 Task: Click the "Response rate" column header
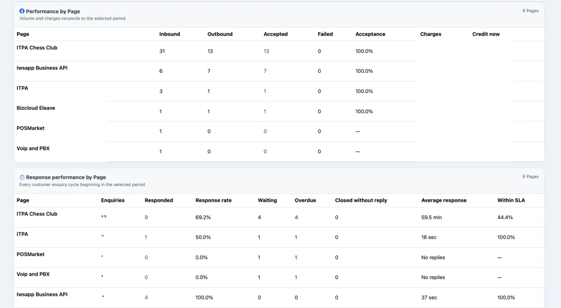tap(213, 201)
